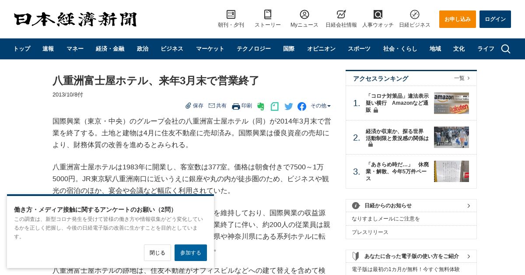
Task: Open the マーケット menu item
Action: (x=210, y=49)
